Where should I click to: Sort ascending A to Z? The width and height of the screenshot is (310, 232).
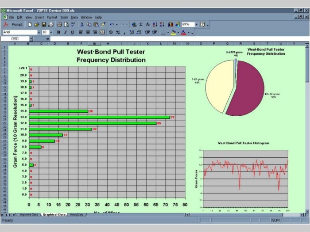pos(155,24)
